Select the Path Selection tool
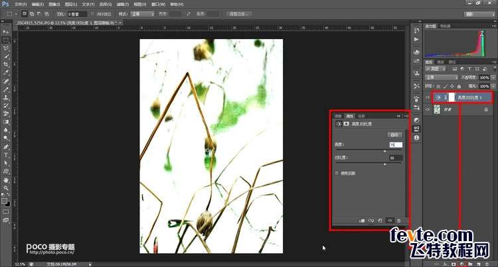The width and height of the screenshot is (498, 267). [x=6, y=163]
